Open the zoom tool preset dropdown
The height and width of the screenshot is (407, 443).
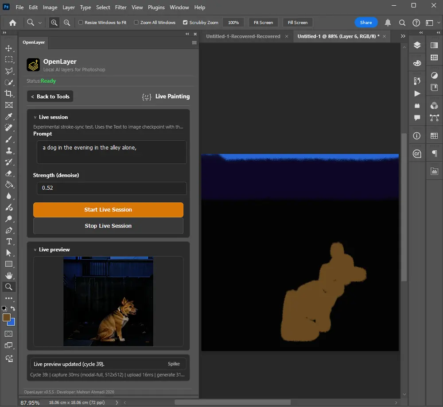[40, 23]
